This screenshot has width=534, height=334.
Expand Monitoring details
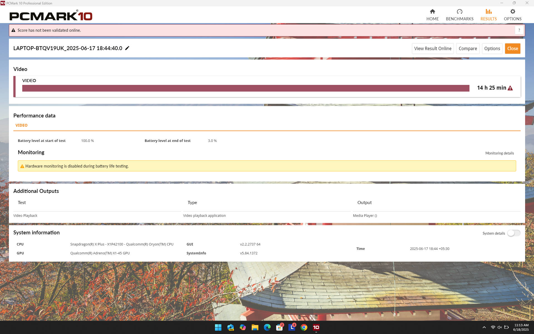tap(499, 153)
